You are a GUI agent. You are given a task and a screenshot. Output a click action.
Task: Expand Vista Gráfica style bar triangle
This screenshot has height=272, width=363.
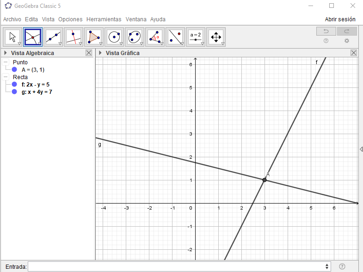100,53
